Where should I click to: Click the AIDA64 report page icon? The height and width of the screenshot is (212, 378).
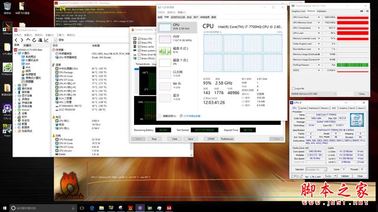click(x=56, y=40)
